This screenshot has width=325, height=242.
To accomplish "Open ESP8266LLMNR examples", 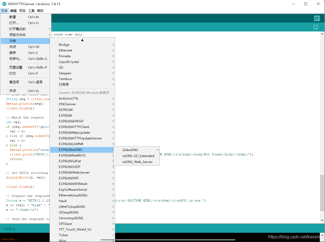I will pyautogui.click(x=82, y=144).
